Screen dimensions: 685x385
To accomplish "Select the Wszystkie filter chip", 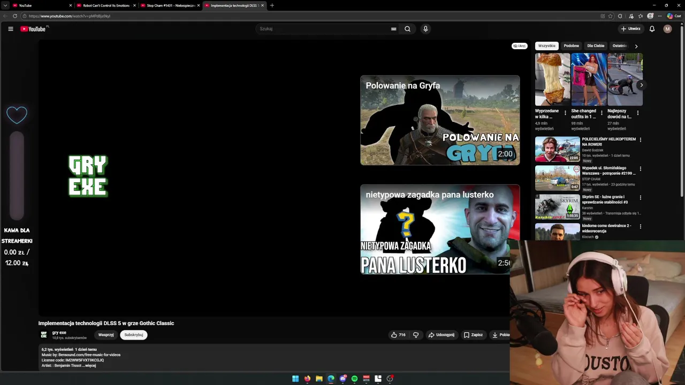I will [547, 46].
